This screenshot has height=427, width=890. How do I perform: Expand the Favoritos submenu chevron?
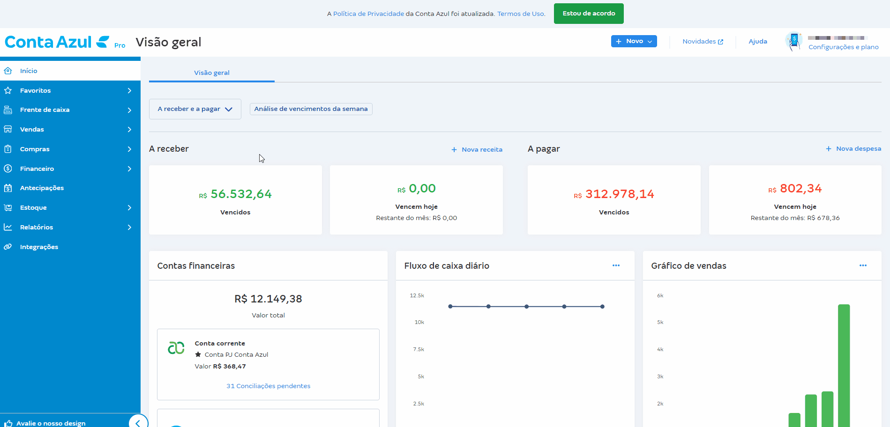[129, 90]
